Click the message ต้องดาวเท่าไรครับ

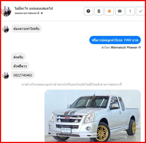(26, 28)
